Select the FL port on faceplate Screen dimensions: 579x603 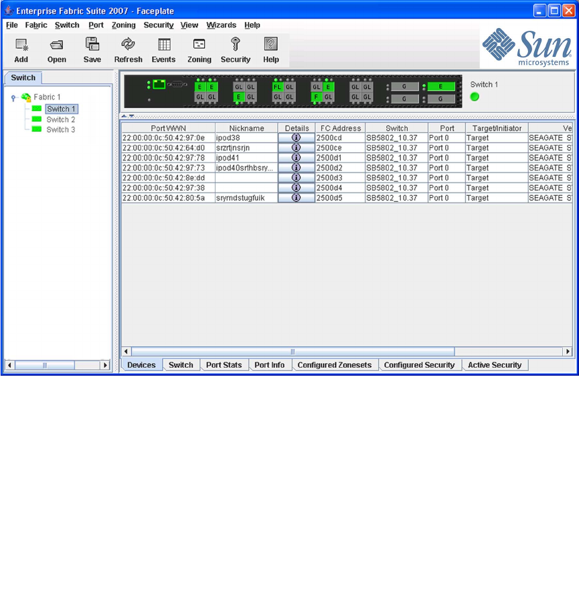(x=277, y=87)
